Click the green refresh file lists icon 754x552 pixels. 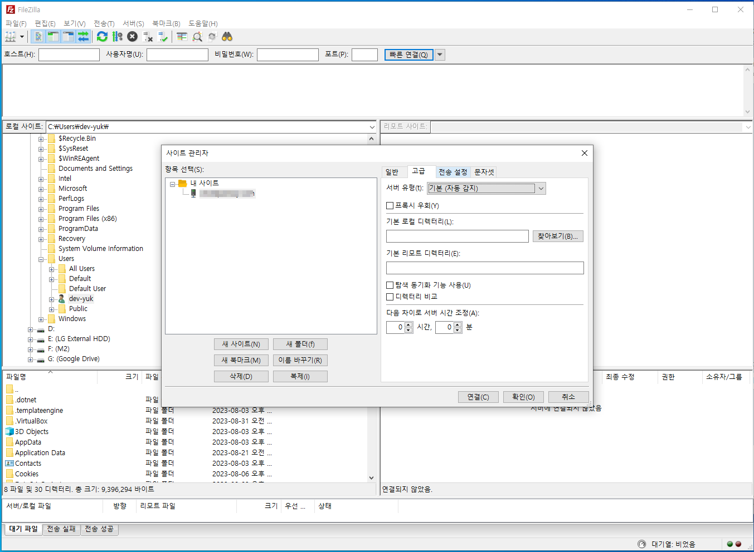click(102, 37)
